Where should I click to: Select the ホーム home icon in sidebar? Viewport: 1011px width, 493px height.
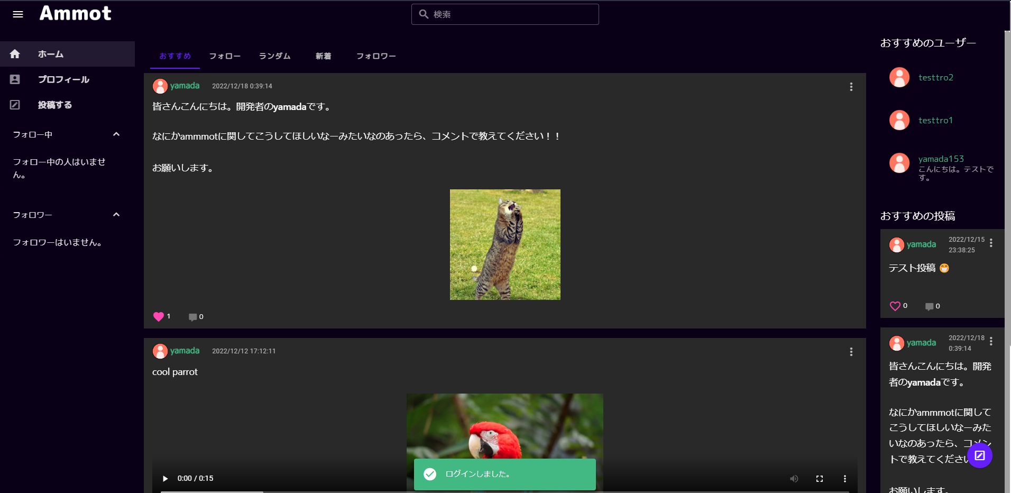click(x=15, y=53)
